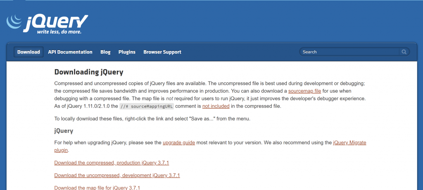Download the compressed, production jQuery 3.7.1
This screenshot has width=423, height=190.
click(x=112, y=163)
